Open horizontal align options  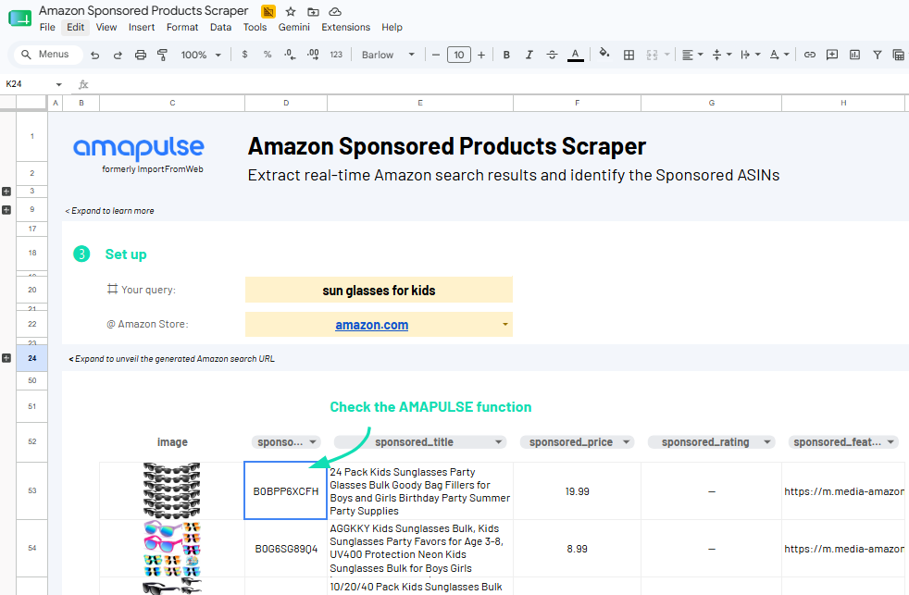tap(692, 55)
